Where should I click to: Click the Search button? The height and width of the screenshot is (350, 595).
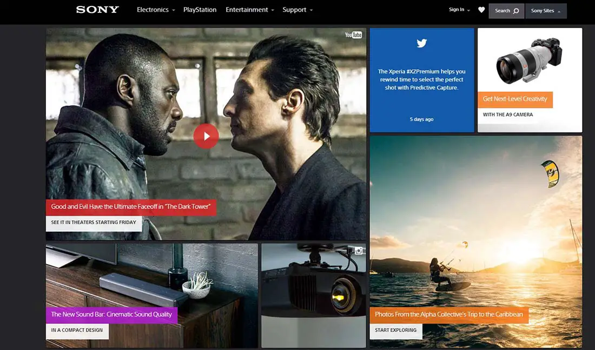point(507,11)
